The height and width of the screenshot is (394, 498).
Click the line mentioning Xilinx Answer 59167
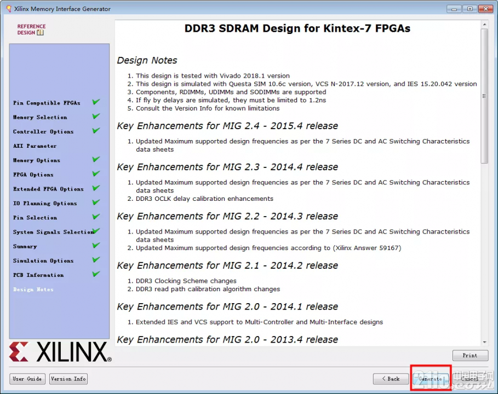tap(268, 248)
